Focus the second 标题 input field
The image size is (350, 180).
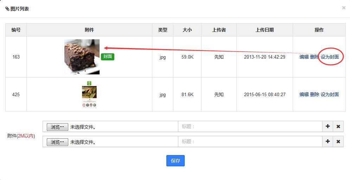coord(250,141)
